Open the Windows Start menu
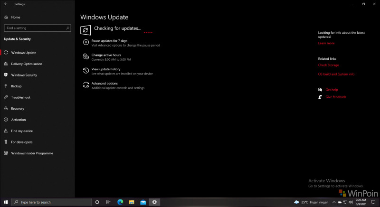380x207 pixels. coord(6,202)
